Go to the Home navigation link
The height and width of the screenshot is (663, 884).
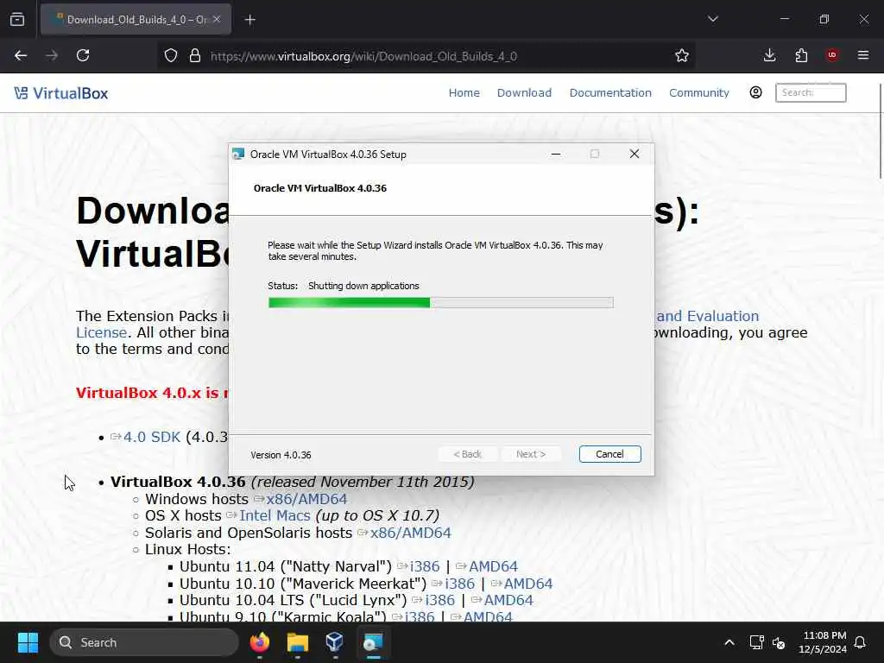point(464,92)
